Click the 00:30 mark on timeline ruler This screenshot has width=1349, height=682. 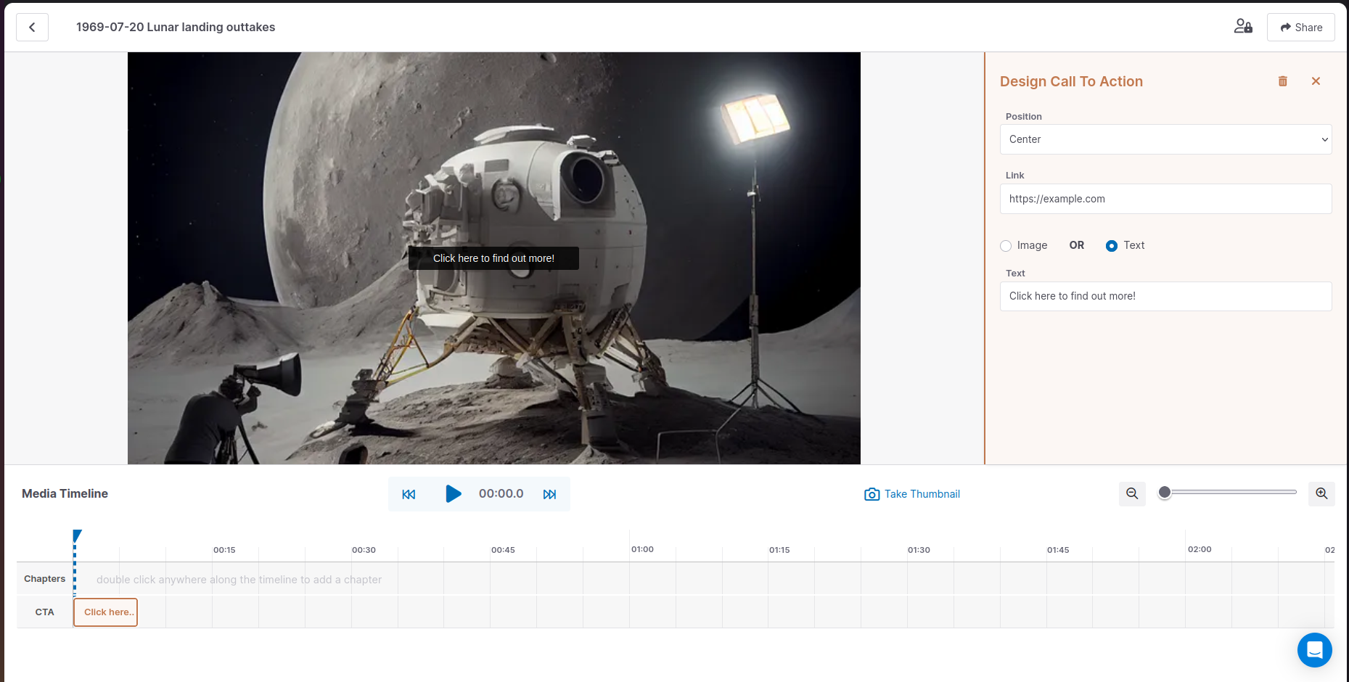pyautogui.click(x=364, y=550)
